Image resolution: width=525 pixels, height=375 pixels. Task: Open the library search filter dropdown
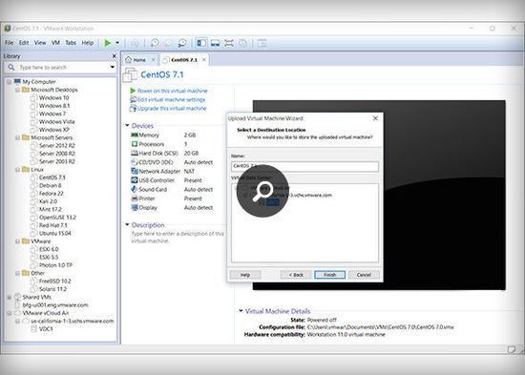(x=113, y=68)
